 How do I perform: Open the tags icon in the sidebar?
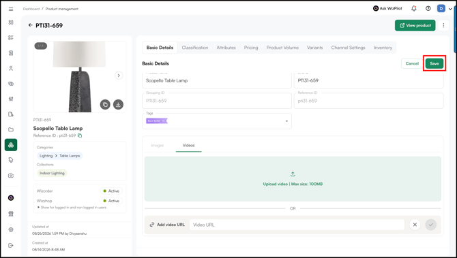(11, 160)
